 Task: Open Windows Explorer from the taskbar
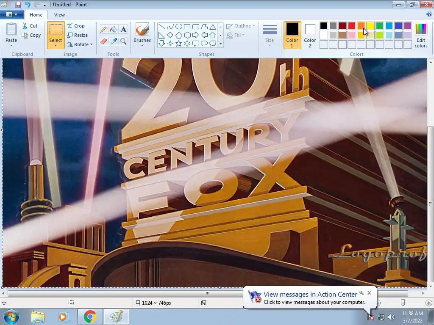tap(38, 317)
